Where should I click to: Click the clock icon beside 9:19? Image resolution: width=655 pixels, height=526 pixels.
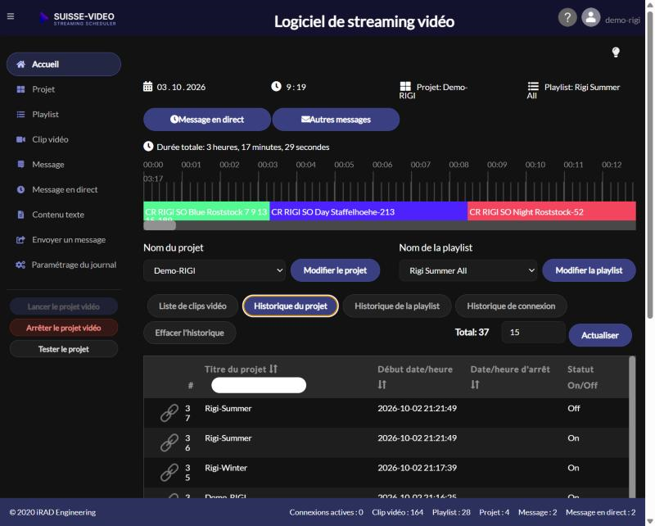point(276,87)
